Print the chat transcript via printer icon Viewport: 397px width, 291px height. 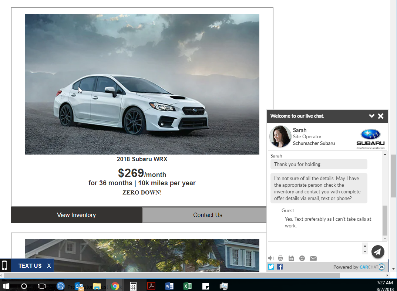(280, 258)
